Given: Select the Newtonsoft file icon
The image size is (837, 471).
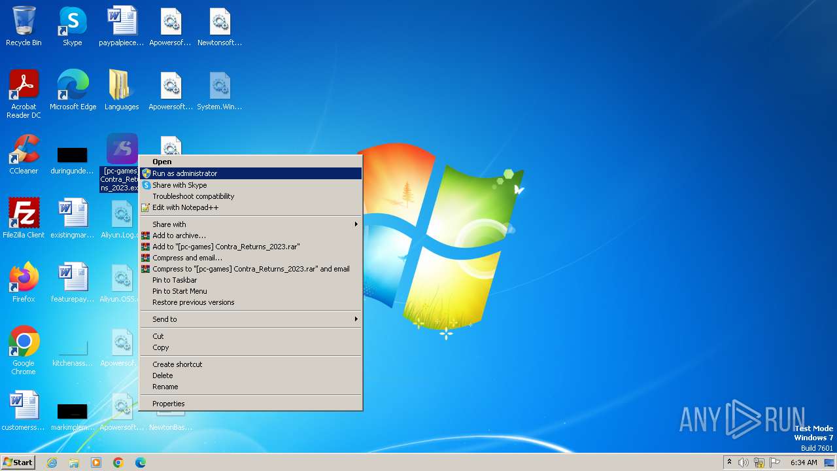Looking at the screenshot, I should point(220,26).
